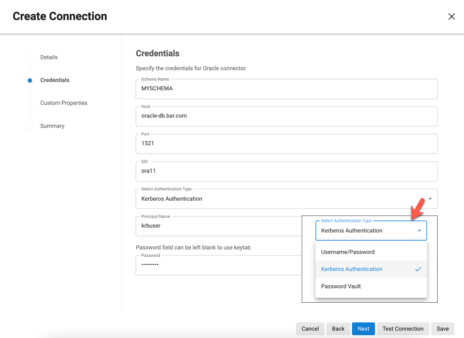Click the Custom Properties step circle
The width and height of the screenshot is (464, 338).
click(x=30, y=103)
